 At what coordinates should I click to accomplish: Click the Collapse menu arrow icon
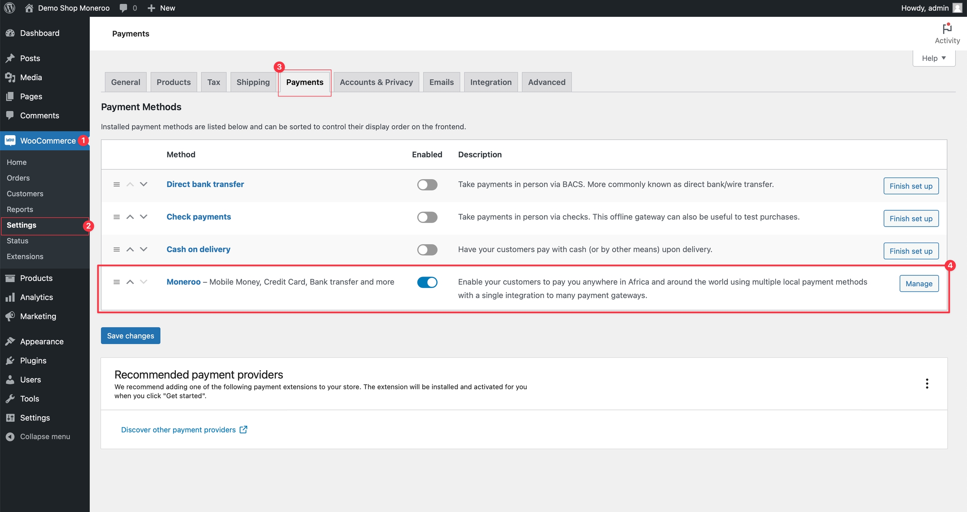pos(10,437)
